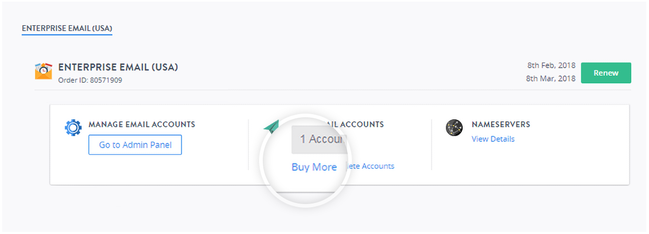Viewport: 649px width, 234px height.
Task: Click the 8th Mar, 2018 date
Action: point(551,79)
